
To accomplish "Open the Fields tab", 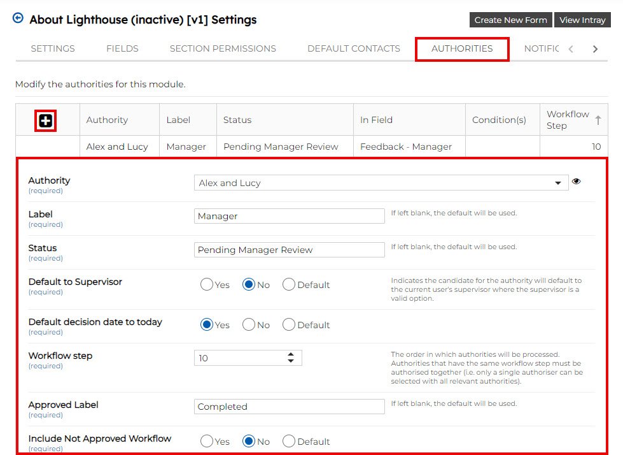I will click(x=122, y=48).
